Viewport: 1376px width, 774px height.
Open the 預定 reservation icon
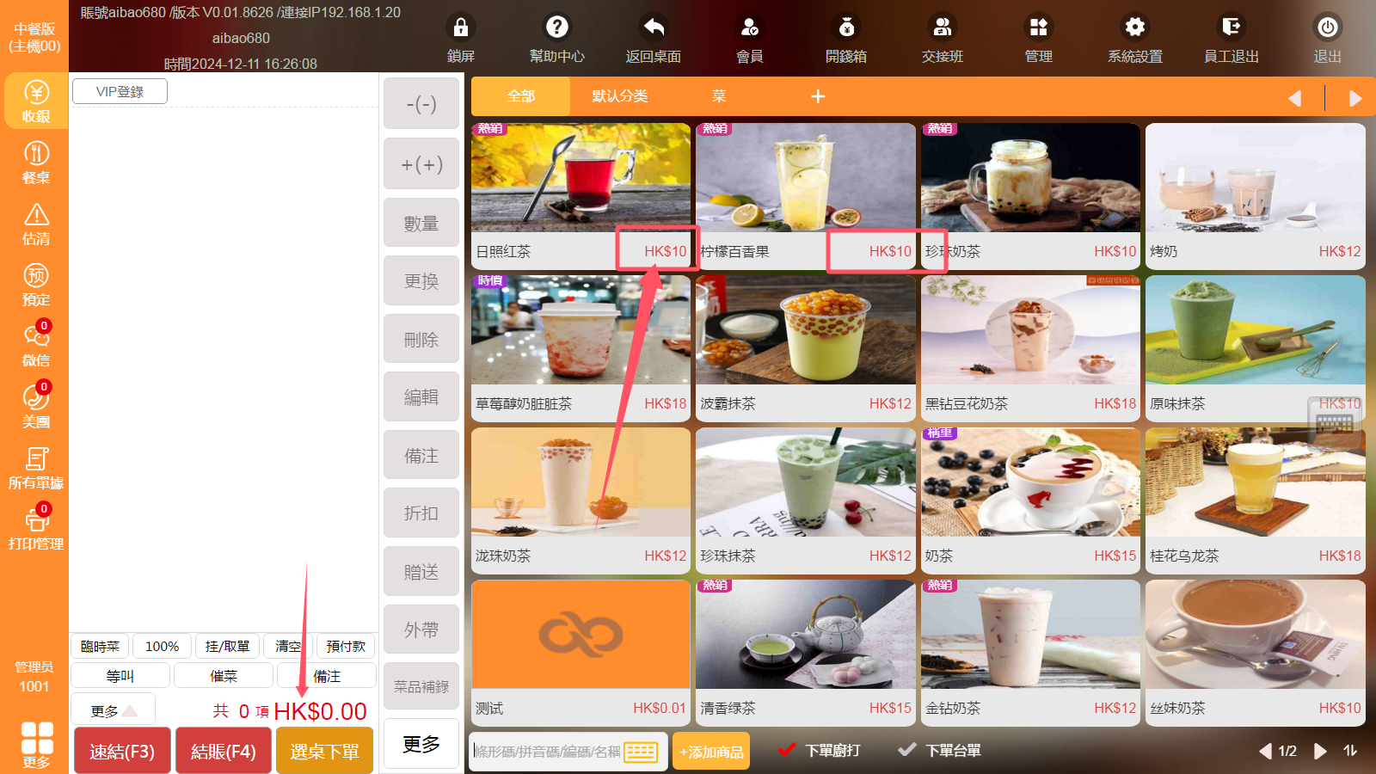coord(35,285)
